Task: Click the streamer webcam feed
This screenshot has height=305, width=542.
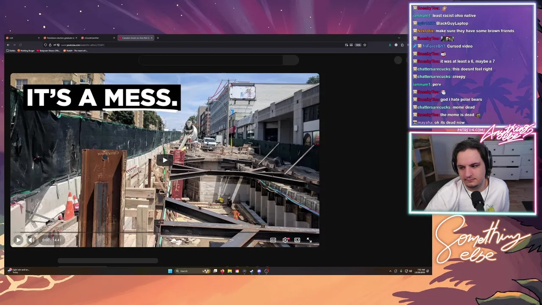Action: 472,173
